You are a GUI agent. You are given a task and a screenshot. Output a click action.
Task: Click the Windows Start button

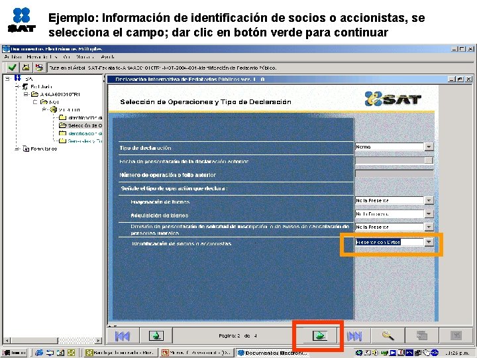coord(15,353)
